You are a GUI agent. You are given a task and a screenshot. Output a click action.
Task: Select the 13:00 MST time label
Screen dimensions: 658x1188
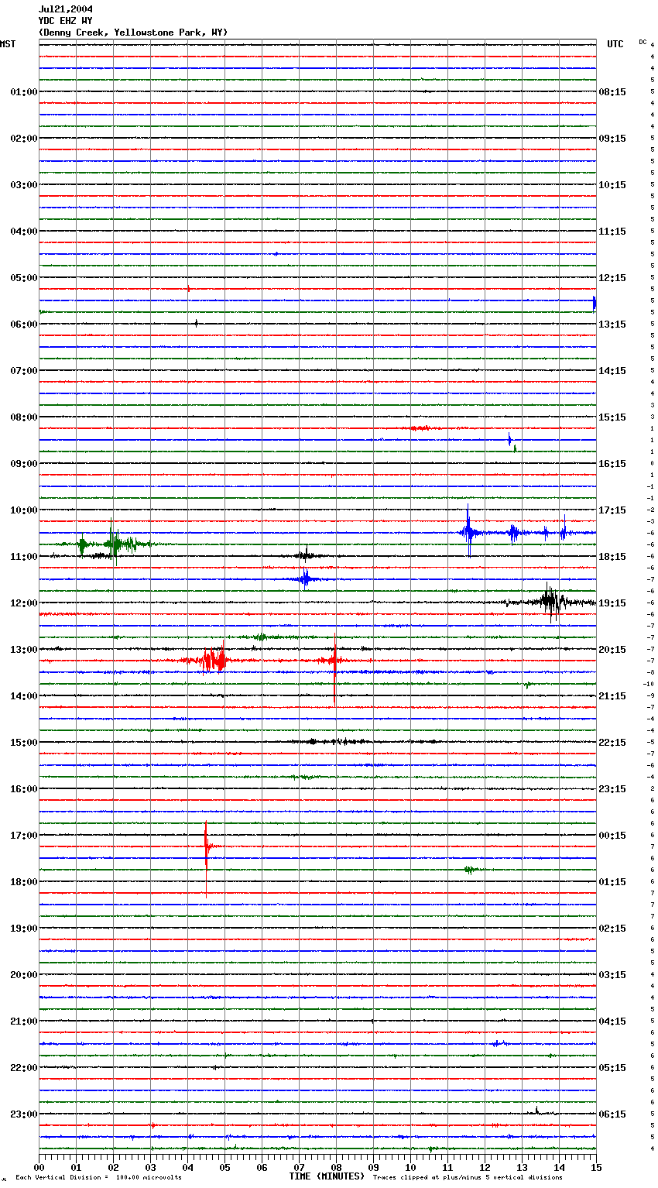click(x=24, y=650)
